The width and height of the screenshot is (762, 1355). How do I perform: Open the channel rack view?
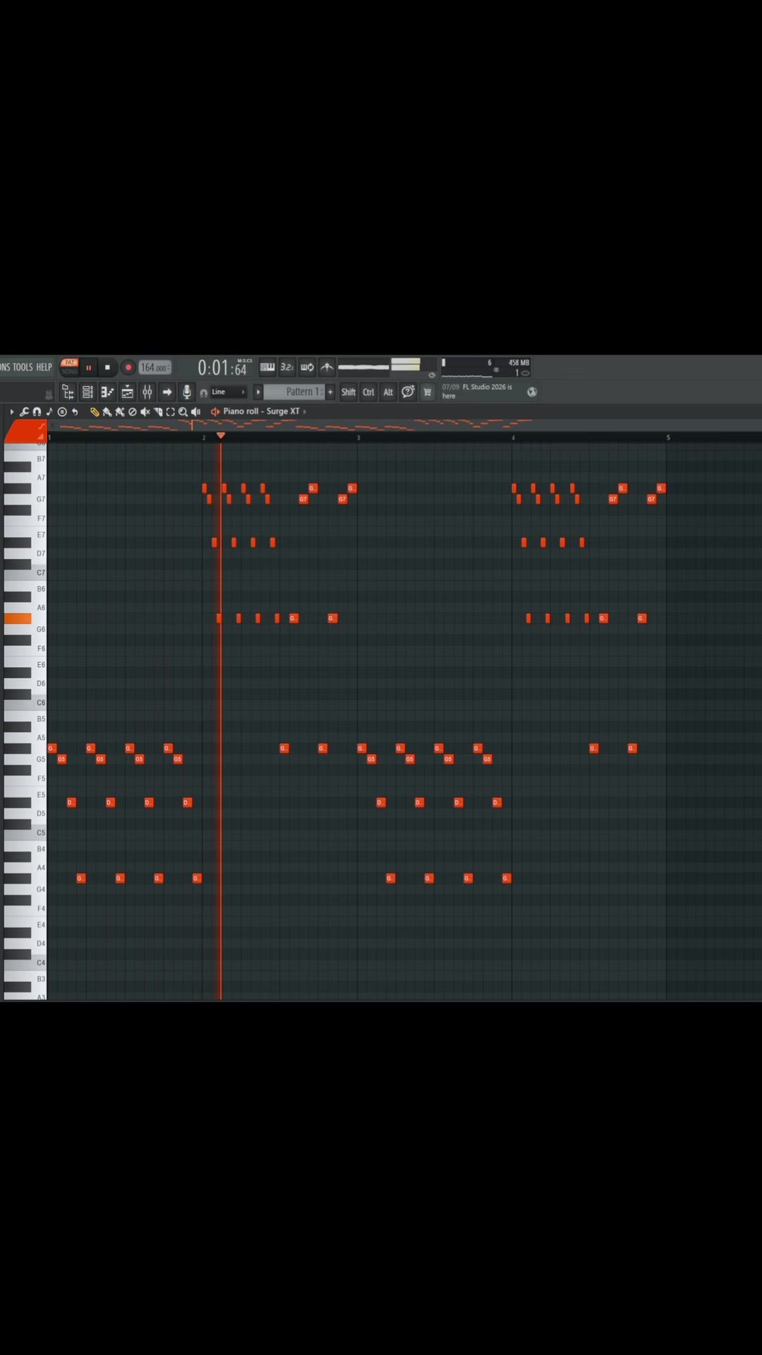pos(87,392)
